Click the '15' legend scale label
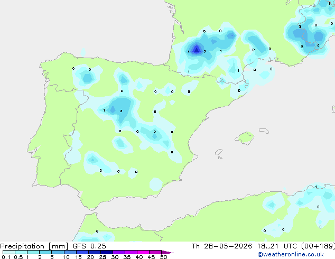Viewport: 335px width, 259px height. click(78, 257)
